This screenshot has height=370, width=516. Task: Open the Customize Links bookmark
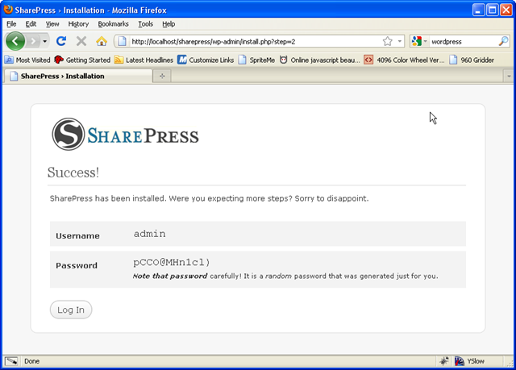click(x=206, y=60)
